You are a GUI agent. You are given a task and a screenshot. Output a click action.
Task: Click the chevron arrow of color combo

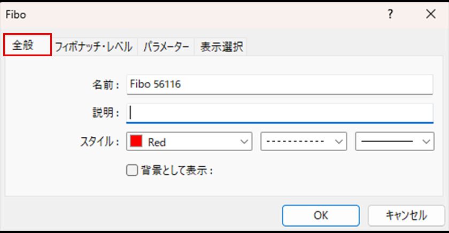245,142
